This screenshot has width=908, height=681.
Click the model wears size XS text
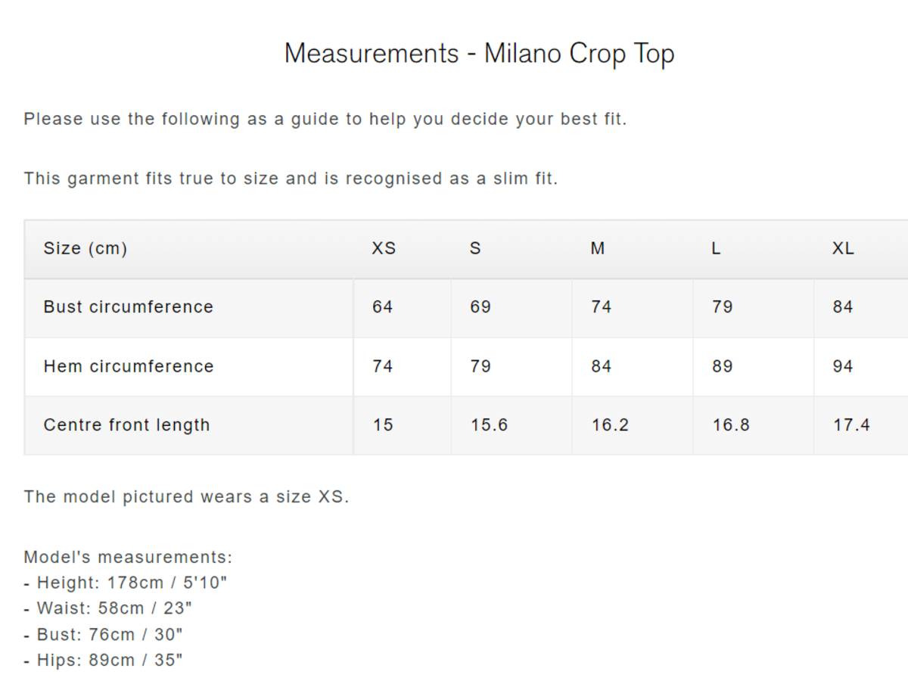(186, 497)
